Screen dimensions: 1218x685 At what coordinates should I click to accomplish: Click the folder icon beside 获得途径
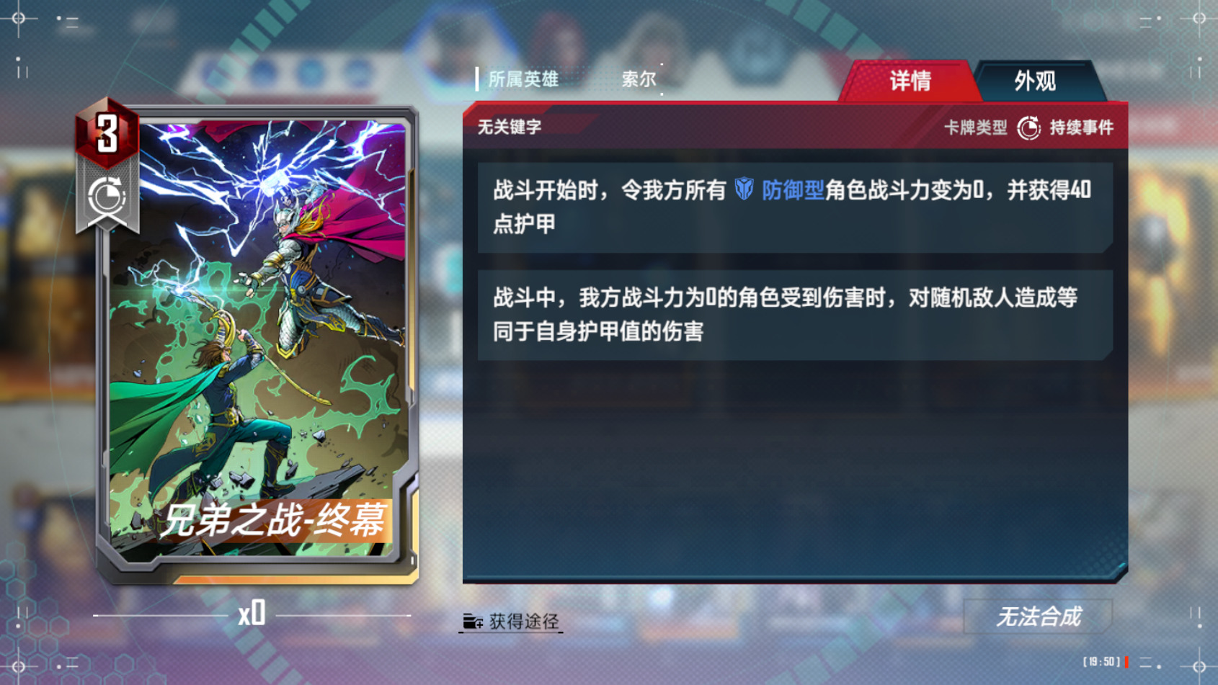[x=472, y=621]
